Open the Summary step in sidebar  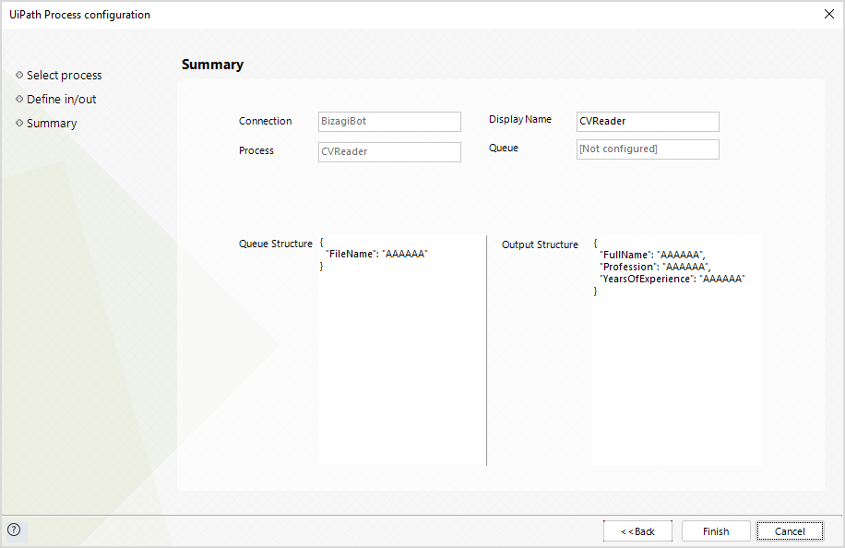pyautogui.click(x=52, y=124)
